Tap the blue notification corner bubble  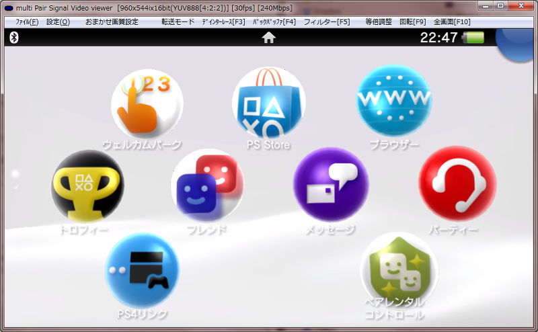click(x=516, y=45)
